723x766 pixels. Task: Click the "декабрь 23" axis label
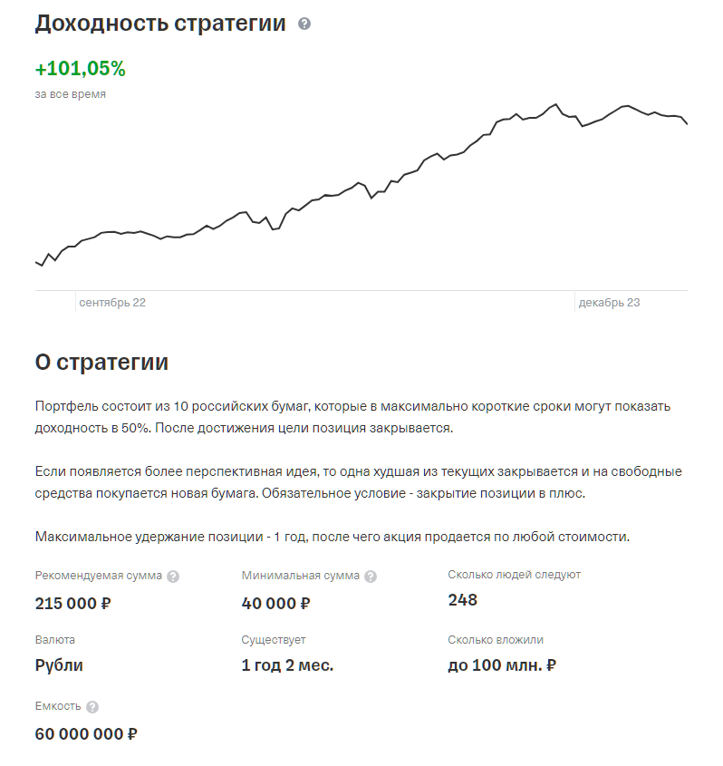tap(609, 303)
